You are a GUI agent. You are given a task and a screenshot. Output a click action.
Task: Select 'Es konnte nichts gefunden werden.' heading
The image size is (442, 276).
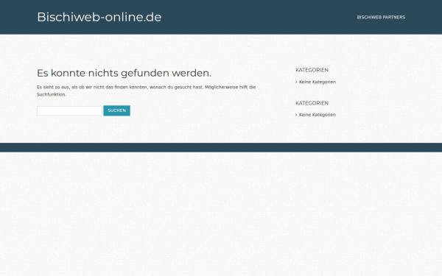(124, 73)
